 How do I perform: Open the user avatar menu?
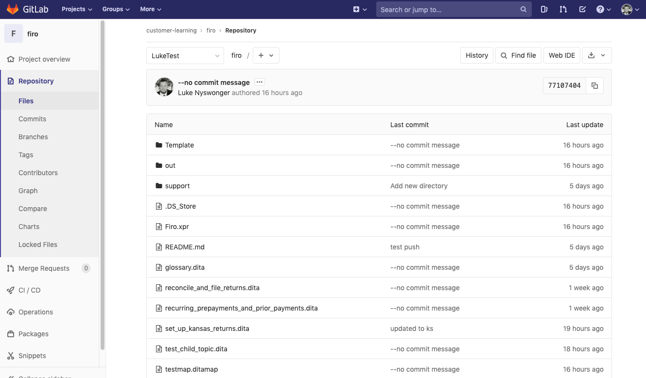coord(630,9)
